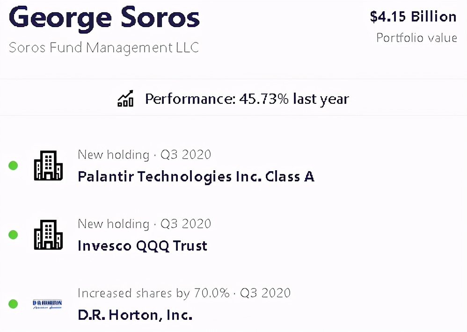Click the $4.15 Billion amount

pyautogui.click(x=413, y=17)
